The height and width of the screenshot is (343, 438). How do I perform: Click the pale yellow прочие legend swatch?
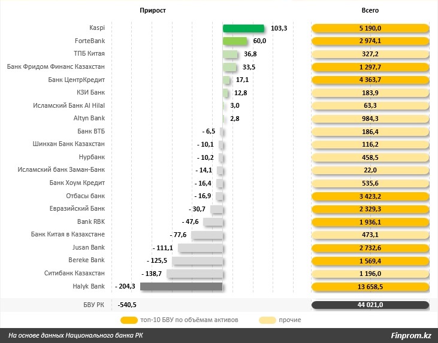pyautogui.click(x=267, y=320)
